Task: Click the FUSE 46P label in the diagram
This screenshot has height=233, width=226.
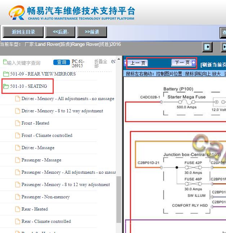Action: tap(193, 179)
